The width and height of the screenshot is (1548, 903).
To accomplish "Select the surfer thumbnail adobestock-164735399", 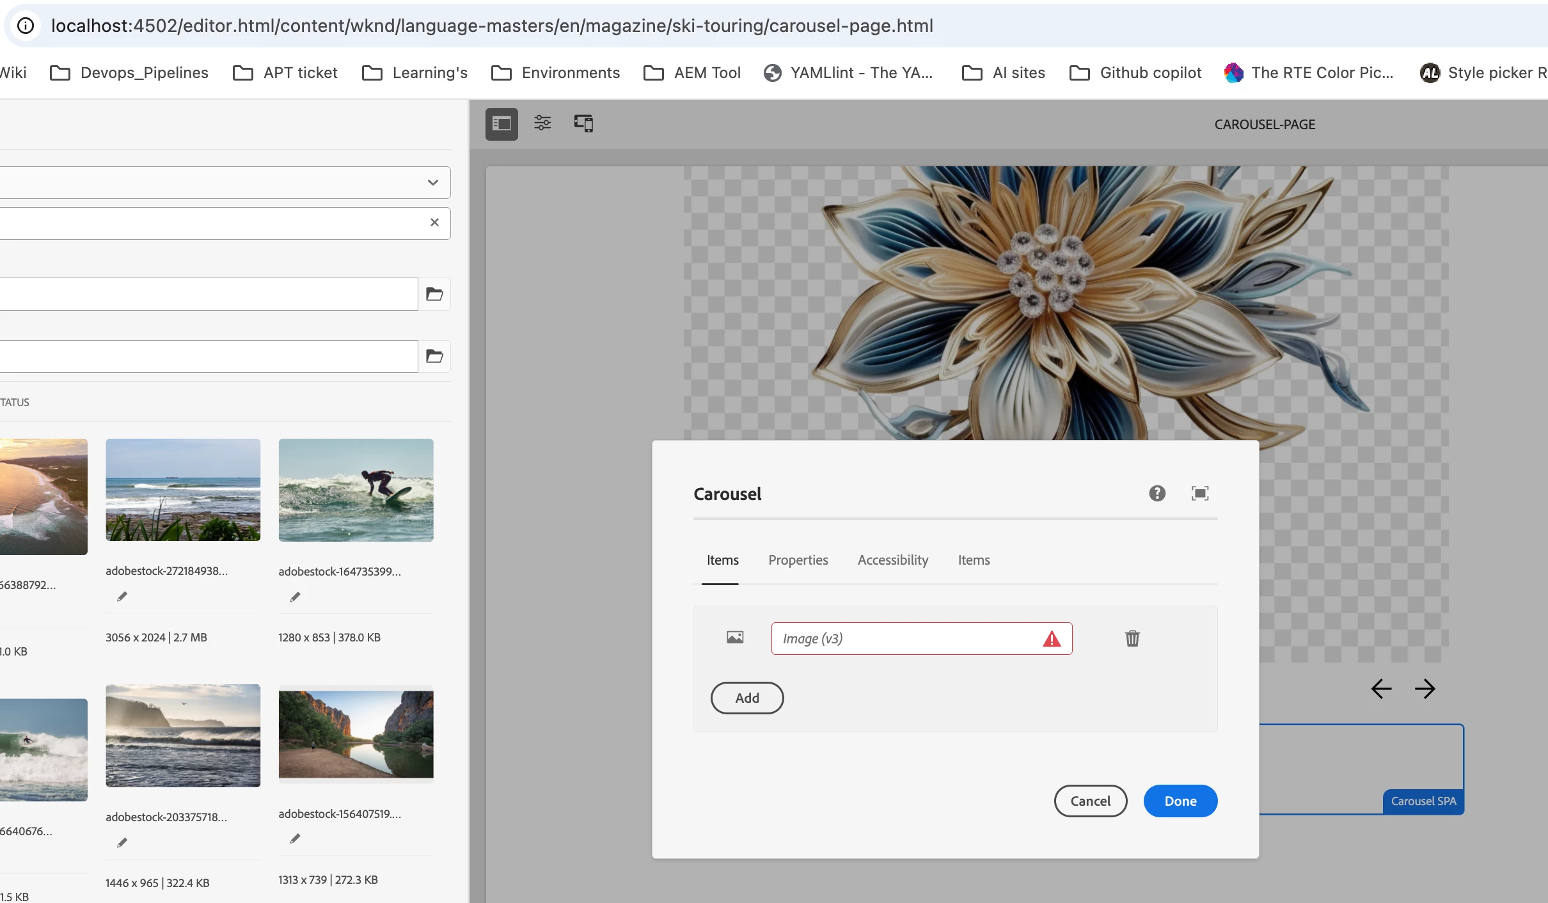I will coord(356,490).
